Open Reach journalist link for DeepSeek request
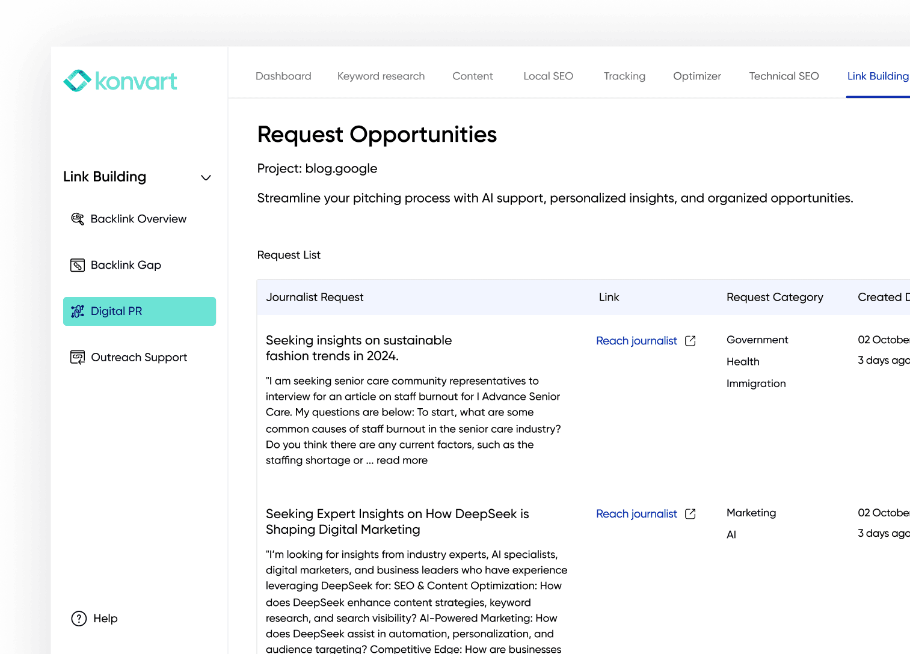 (x=636, y=514)
